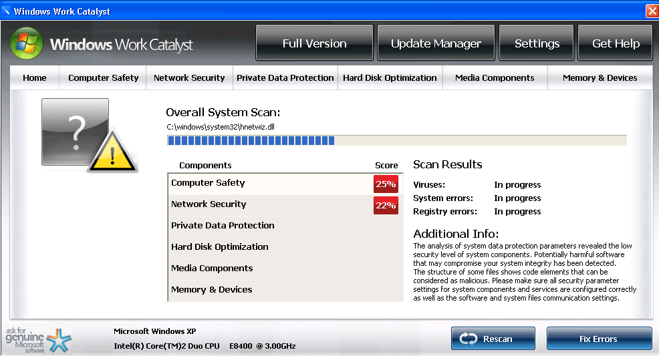Open the Home tab
This screenshot has height=356, width=659.
click(x=35, y=78)
